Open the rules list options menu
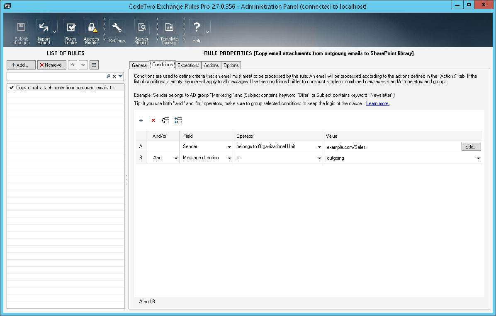496x316 pixels. 94,65
